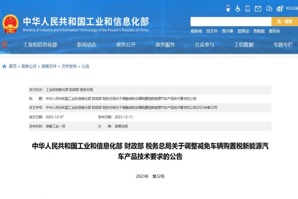
Task: Open the accessibility wheelchair icon
Action: (x=237, y=9)
